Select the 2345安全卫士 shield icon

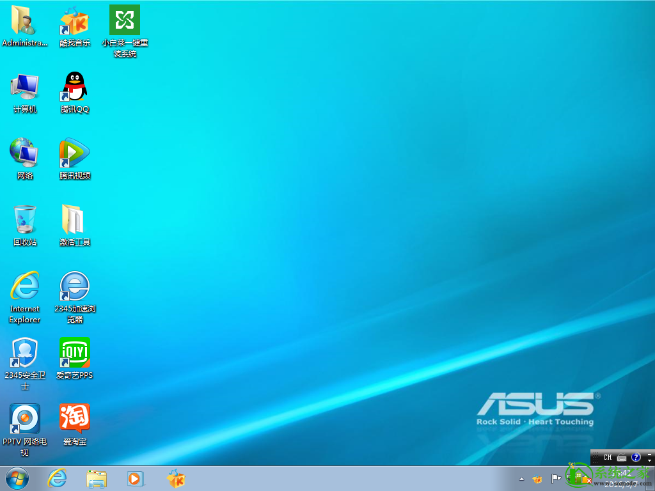point(25,353)
